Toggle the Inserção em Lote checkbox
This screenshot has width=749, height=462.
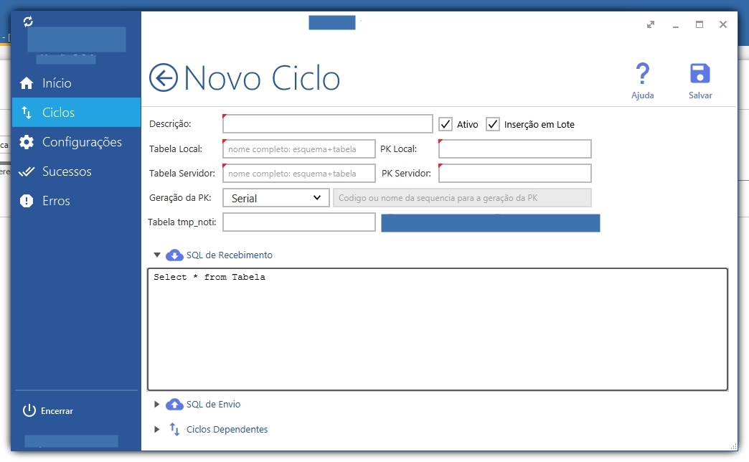492,124
